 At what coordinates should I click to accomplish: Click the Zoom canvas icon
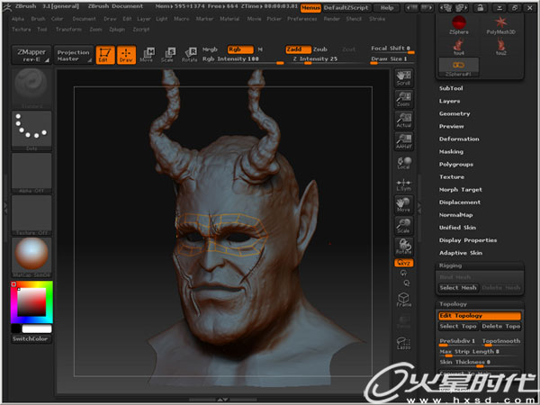pyautogui.click(x=403, y=99)
